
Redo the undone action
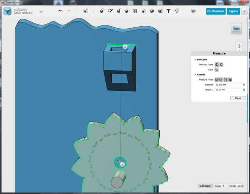69,11
